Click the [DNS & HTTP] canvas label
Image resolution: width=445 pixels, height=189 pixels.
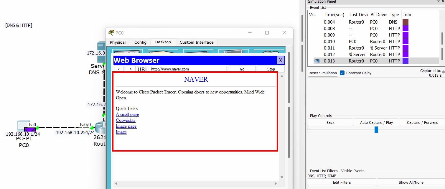click(x=19, y=25)
